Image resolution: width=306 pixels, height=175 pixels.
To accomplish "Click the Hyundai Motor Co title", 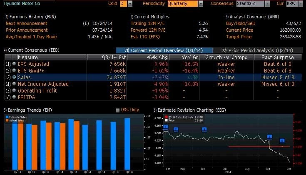I will pos(22,3).
